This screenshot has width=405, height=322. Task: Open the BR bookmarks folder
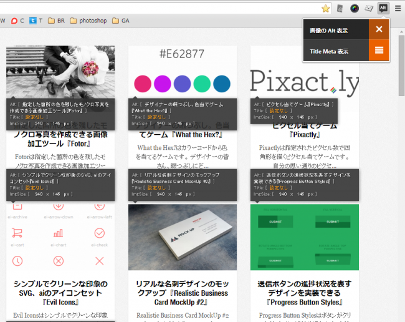[56, 21]
